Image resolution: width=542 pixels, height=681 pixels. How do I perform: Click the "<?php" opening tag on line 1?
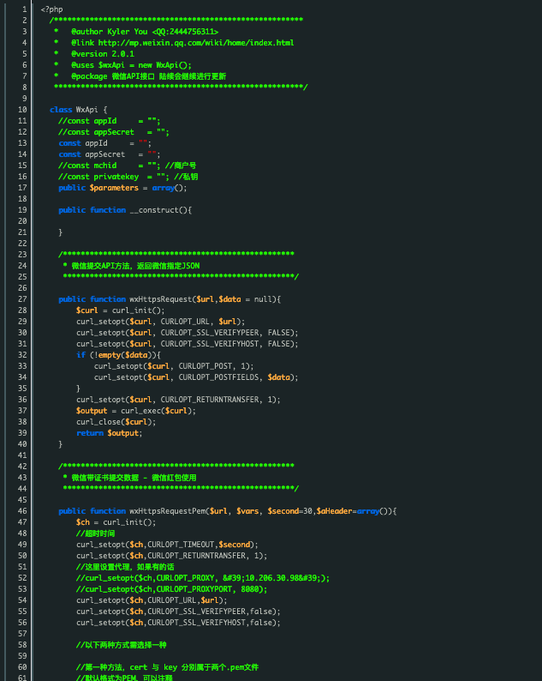[51, 9]
